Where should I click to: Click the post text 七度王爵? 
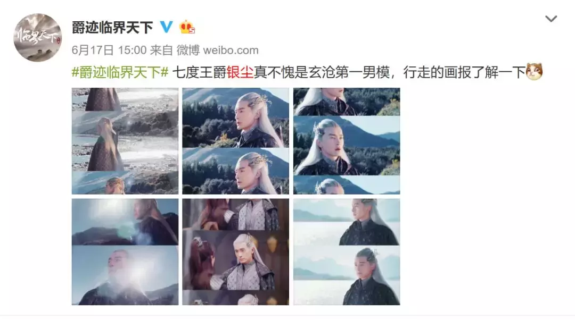coord(199,72)
